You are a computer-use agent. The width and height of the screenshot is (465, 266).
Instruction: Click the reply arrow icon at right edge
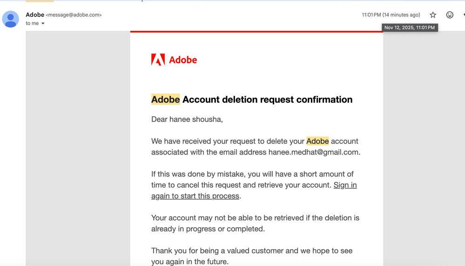(x=463, y=15)
